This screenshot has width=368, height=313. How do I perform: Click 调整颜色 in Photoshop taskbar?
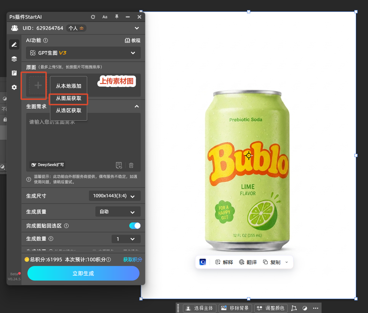[x=271, y=308]
